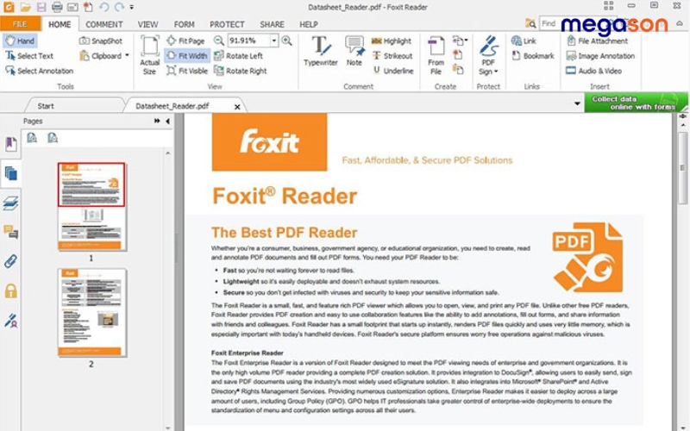
Task: Collapse the ribbon with the arrow
Action: click(x=680, y=23)
